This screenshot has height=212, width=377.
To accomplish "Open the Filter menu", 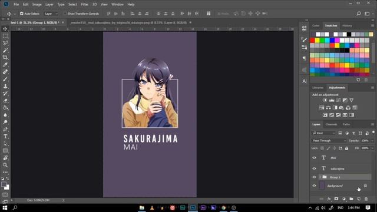I will (x=85, y=4).
